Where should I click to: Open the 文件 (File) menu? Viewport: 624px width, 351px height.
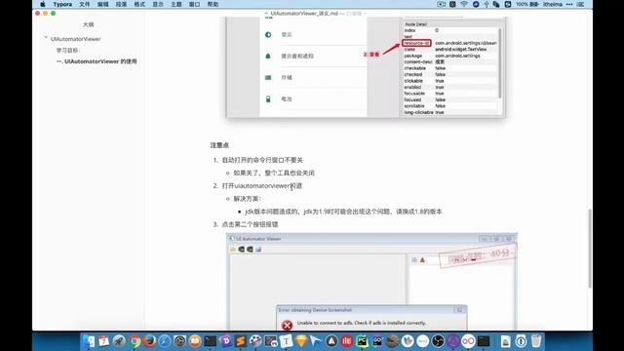(85, 4)
